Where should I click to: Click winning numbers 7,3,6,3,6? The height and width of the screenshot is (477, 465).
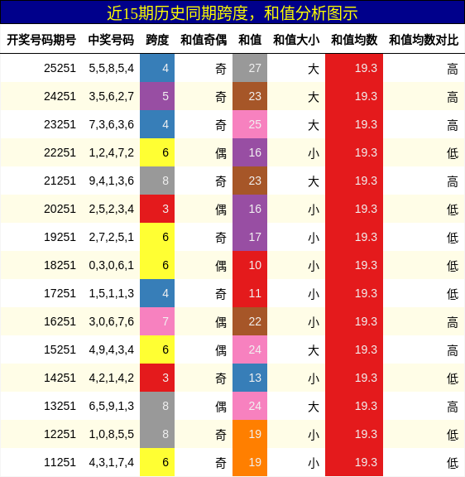click(111, 124)
